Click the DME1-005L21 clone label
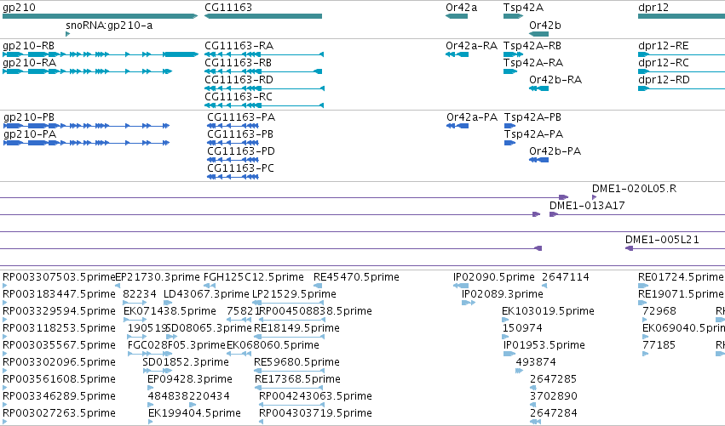Viewport: 725px width, 426px height. click(662, 240)
